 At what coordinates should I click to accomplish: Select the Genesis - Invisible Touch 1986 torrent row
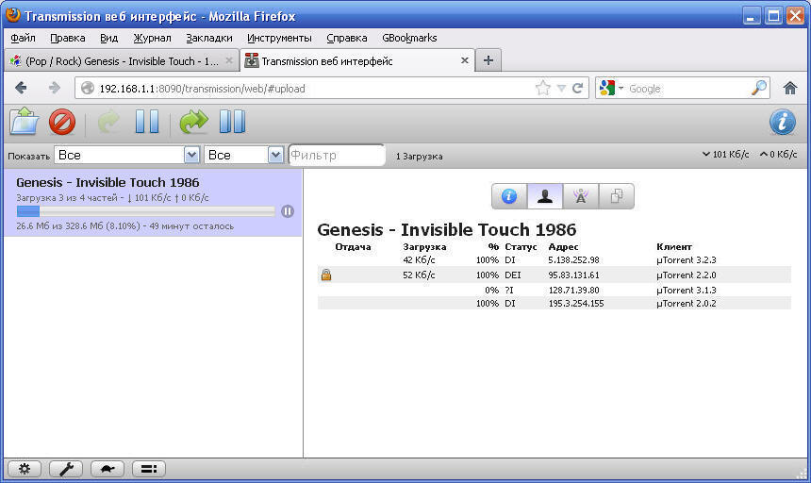pyautogui.click(x=153, y=203)
